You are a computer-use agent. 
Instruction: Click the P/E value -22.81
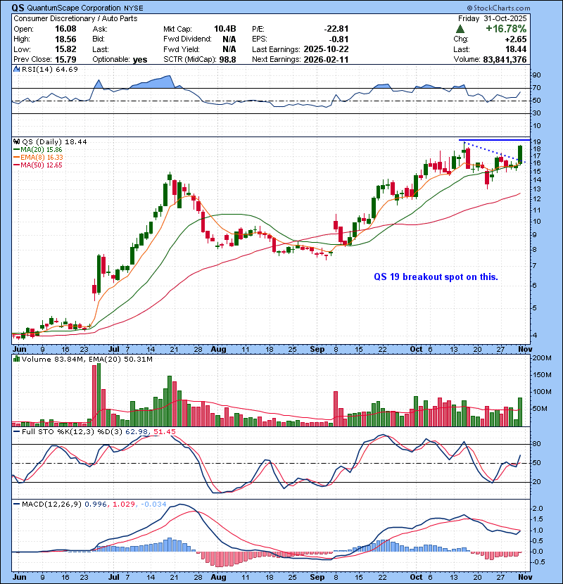click(336, 29)
